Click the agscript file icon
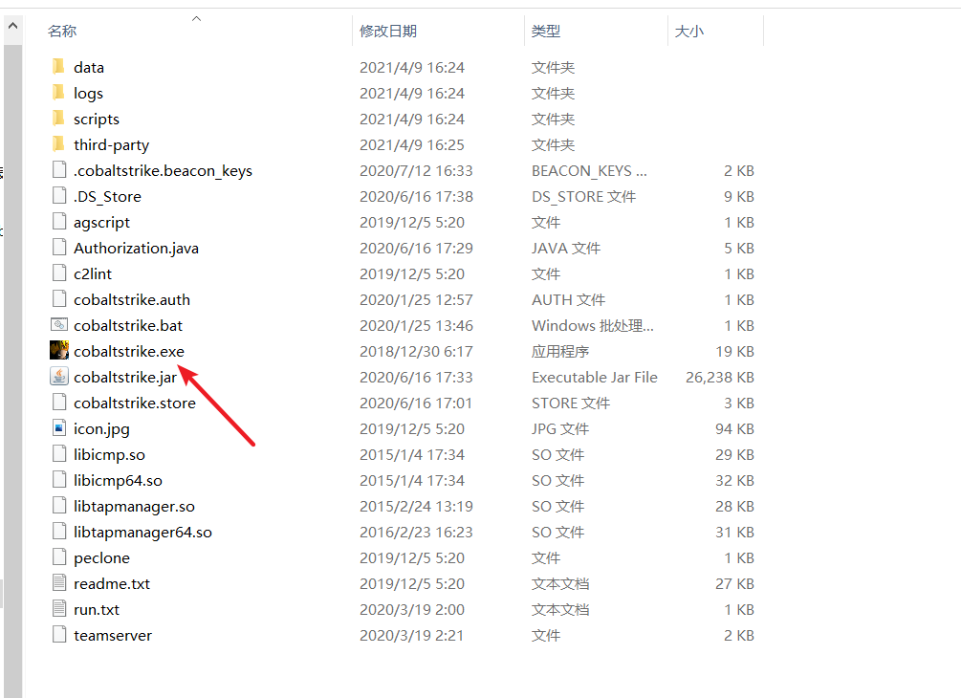 pyautogui.click(x=59, y=221)
